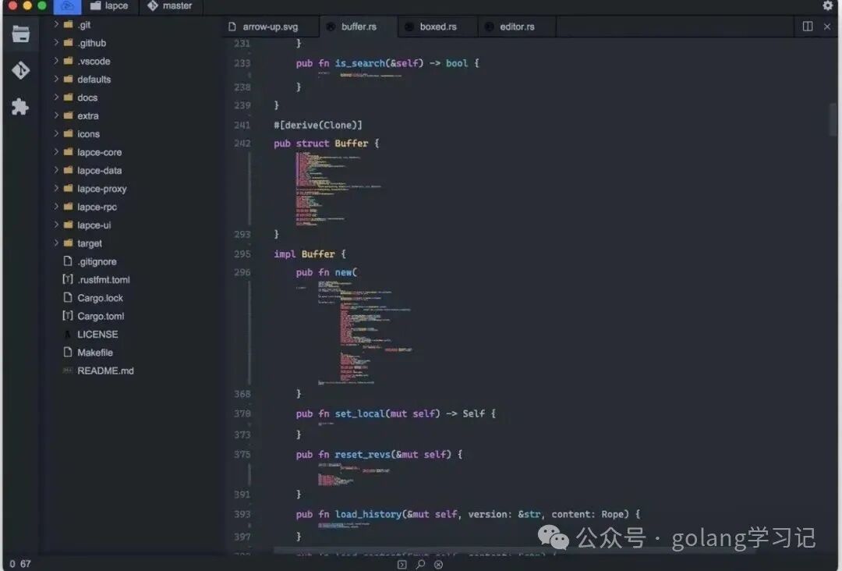This screenshot has width=842, height=571.
Task: Click the Makefile document icon
Action: click(68, 353)
